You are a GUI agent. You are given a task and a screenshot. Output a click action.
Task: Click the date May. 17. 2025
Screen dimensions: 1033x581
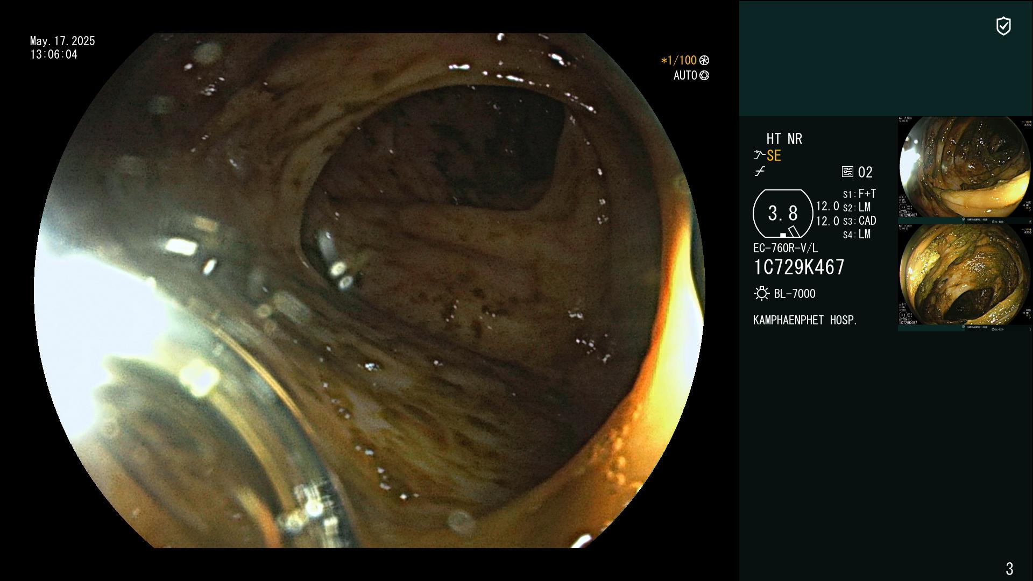[62, 41]
